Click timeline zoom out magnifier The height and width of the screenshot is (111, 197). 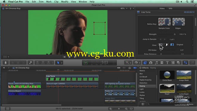point(110,109)
